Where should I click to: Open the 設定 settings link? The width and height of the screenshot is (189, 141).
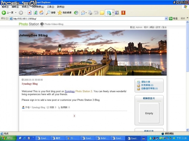pos(158,27)
